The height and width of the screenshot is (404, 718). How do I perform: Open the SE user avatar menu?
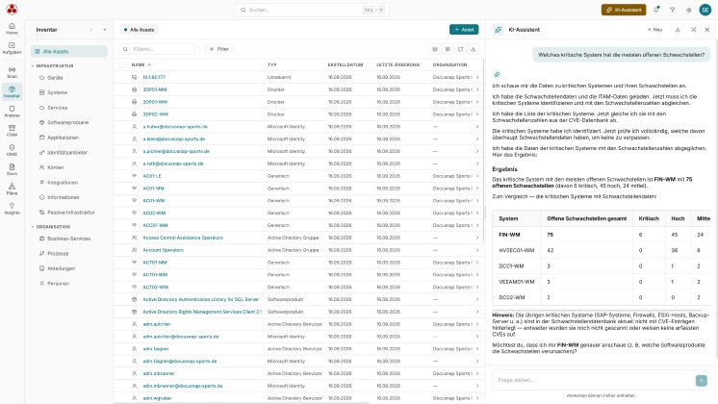[x=705, y=10]
